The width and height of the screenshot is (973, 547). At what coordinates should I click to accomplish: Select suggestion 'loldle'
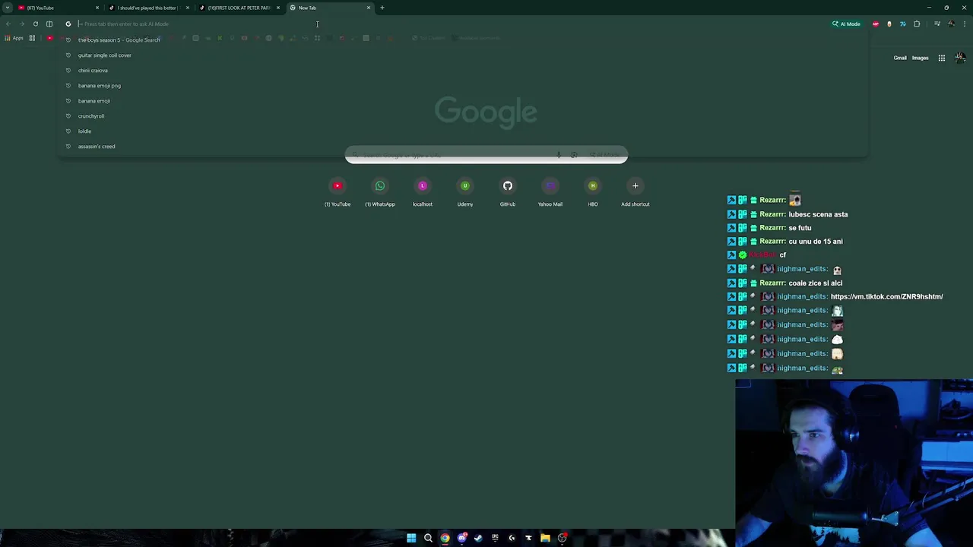[x=463, y=131]
